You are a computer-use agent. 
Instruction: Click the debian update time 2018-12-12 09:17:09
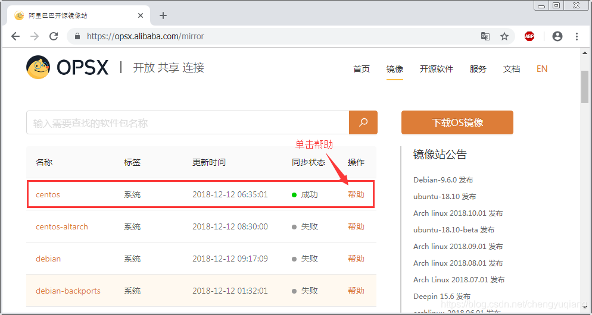click(230, 259)
